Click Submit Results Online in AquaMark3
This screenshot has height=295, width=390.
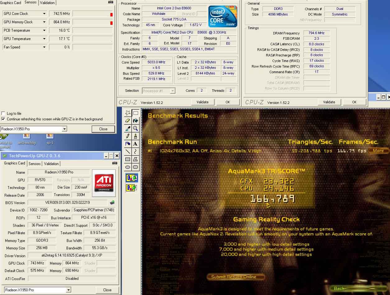[x=236, y=277]
